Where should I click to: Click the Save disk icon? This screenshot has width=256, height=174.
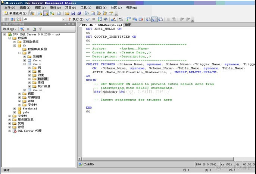click(73, 13)
